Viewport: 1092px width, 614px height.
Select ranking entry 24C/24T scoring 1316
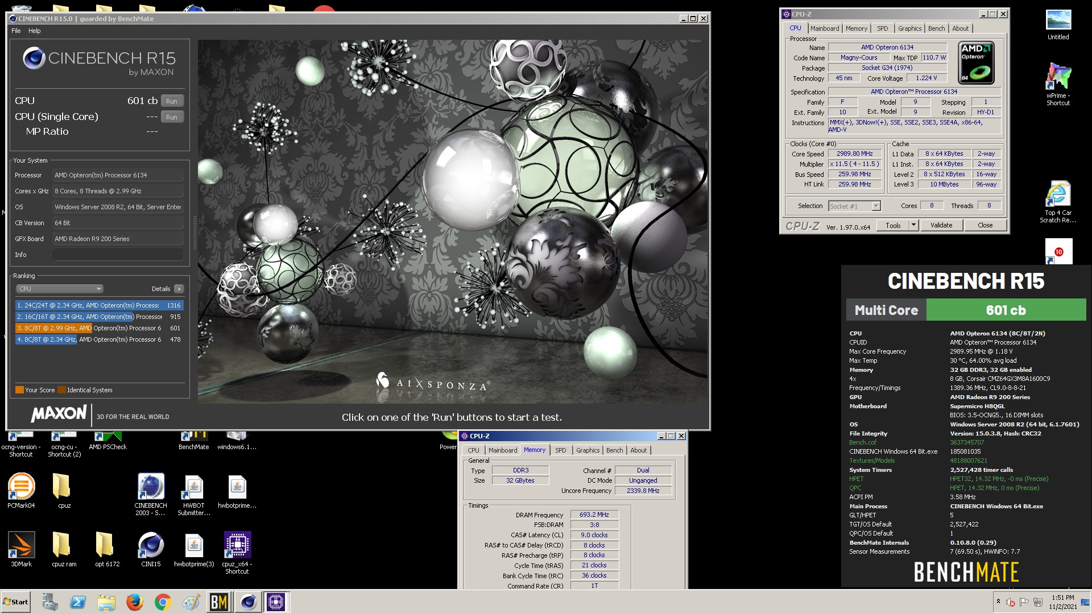[x=99, y=305]
